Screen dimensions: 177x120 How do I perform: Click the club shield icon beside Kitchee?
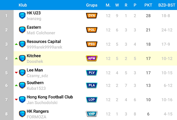pyautogui.click(x=22, y=58)
